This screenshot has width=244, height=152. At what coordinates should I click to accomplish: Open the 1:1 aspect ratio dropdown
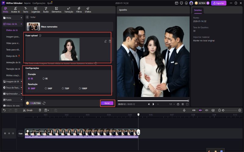[172, 104]
